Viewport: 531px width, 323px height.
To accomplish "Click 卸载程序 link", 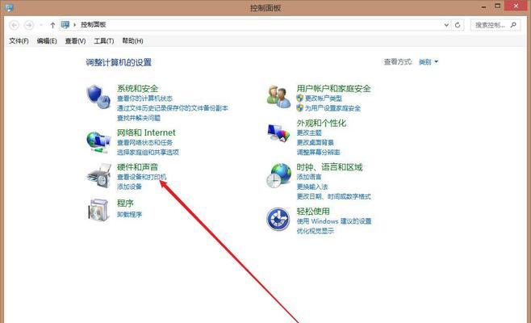I will 129,214.
